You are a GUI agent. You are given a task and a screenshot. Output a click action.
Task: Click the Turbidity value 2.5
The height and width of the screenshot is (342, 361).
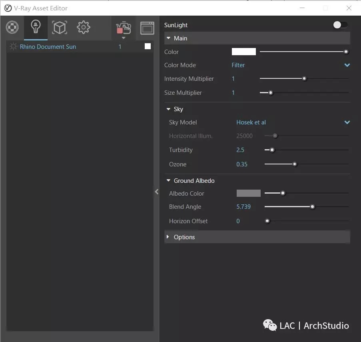[240, 150]
